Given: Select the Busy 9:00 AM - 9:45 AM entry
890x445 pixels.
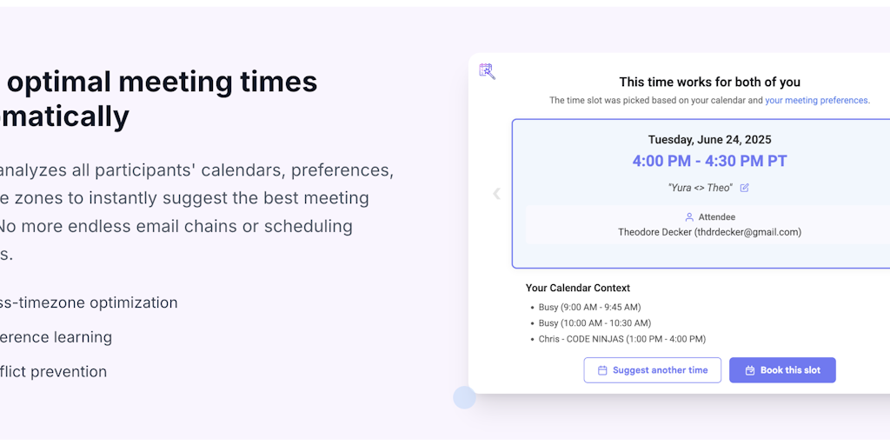Looking at the screenshot, I should coord(589,307).
